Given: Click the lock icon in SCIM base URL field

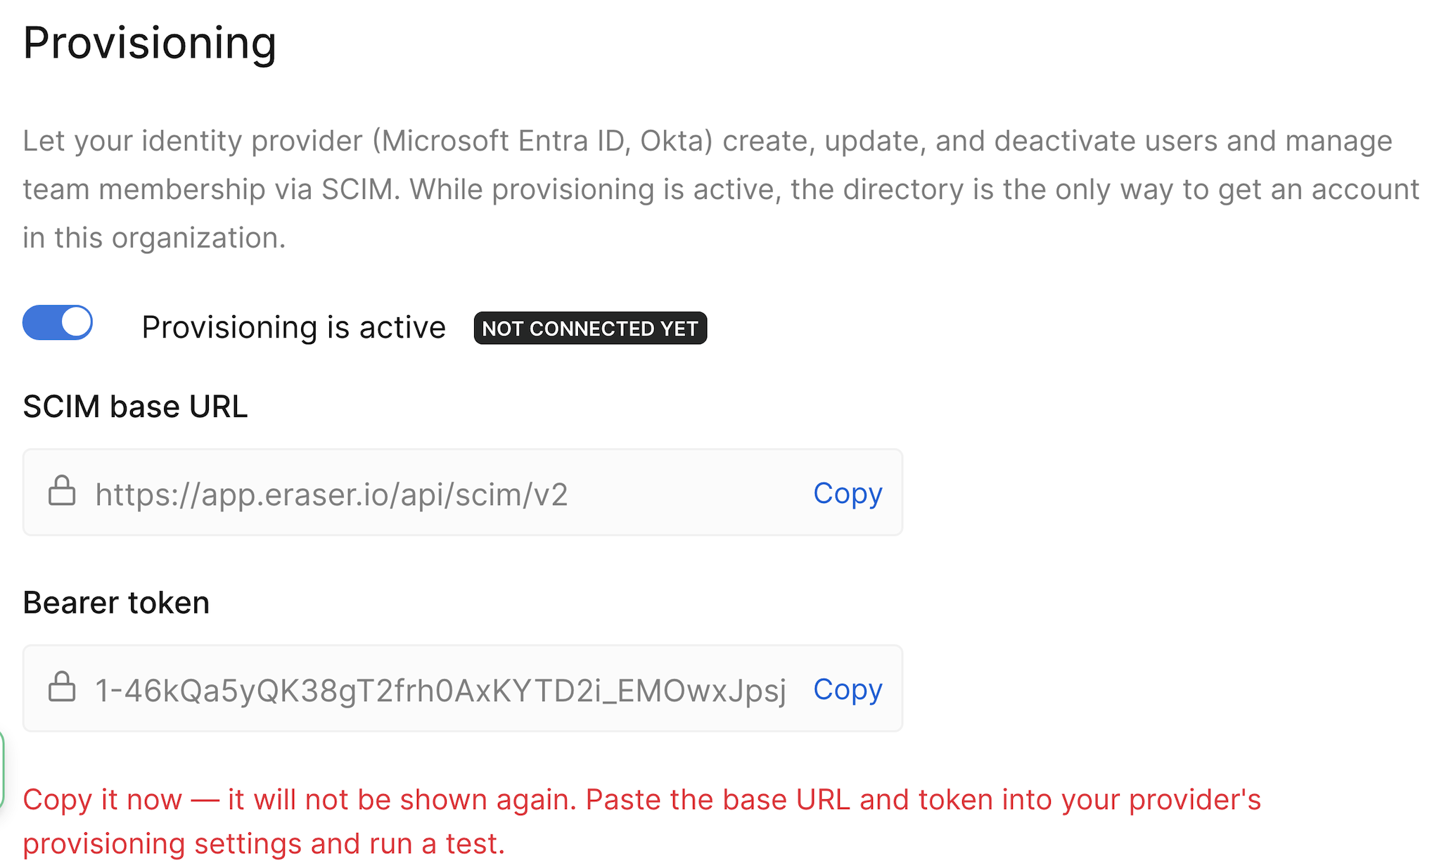Looking at the screenshot, I should tap(62, 491).
